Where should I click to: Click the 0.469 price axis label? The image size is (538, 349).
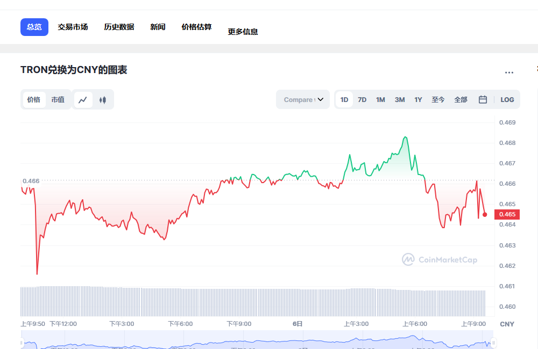pos(507,122)
